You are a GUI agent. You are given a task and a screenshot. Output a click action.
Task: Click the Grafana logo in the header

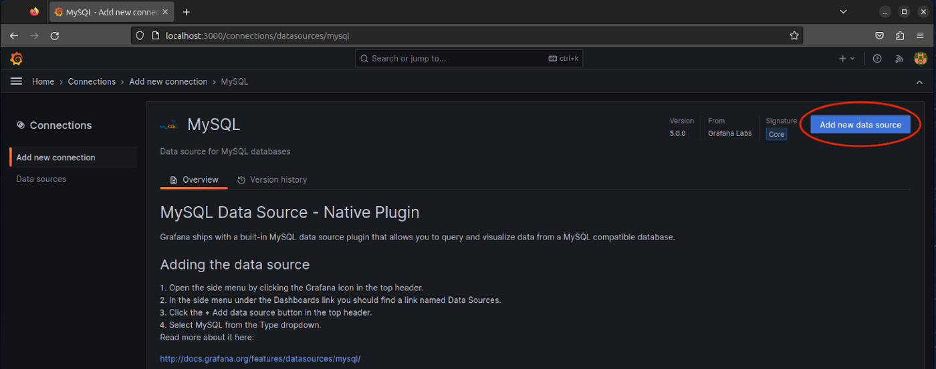[x=17, y=59]
